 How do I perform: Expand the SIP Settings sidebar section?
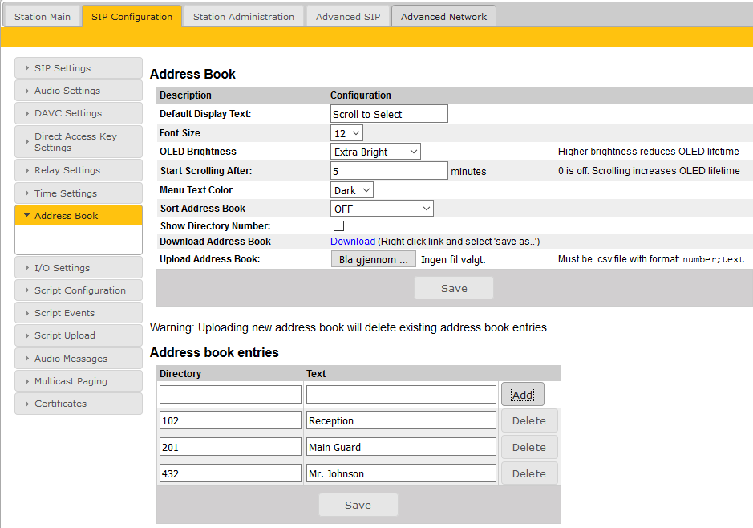click(x=78, y=68)
